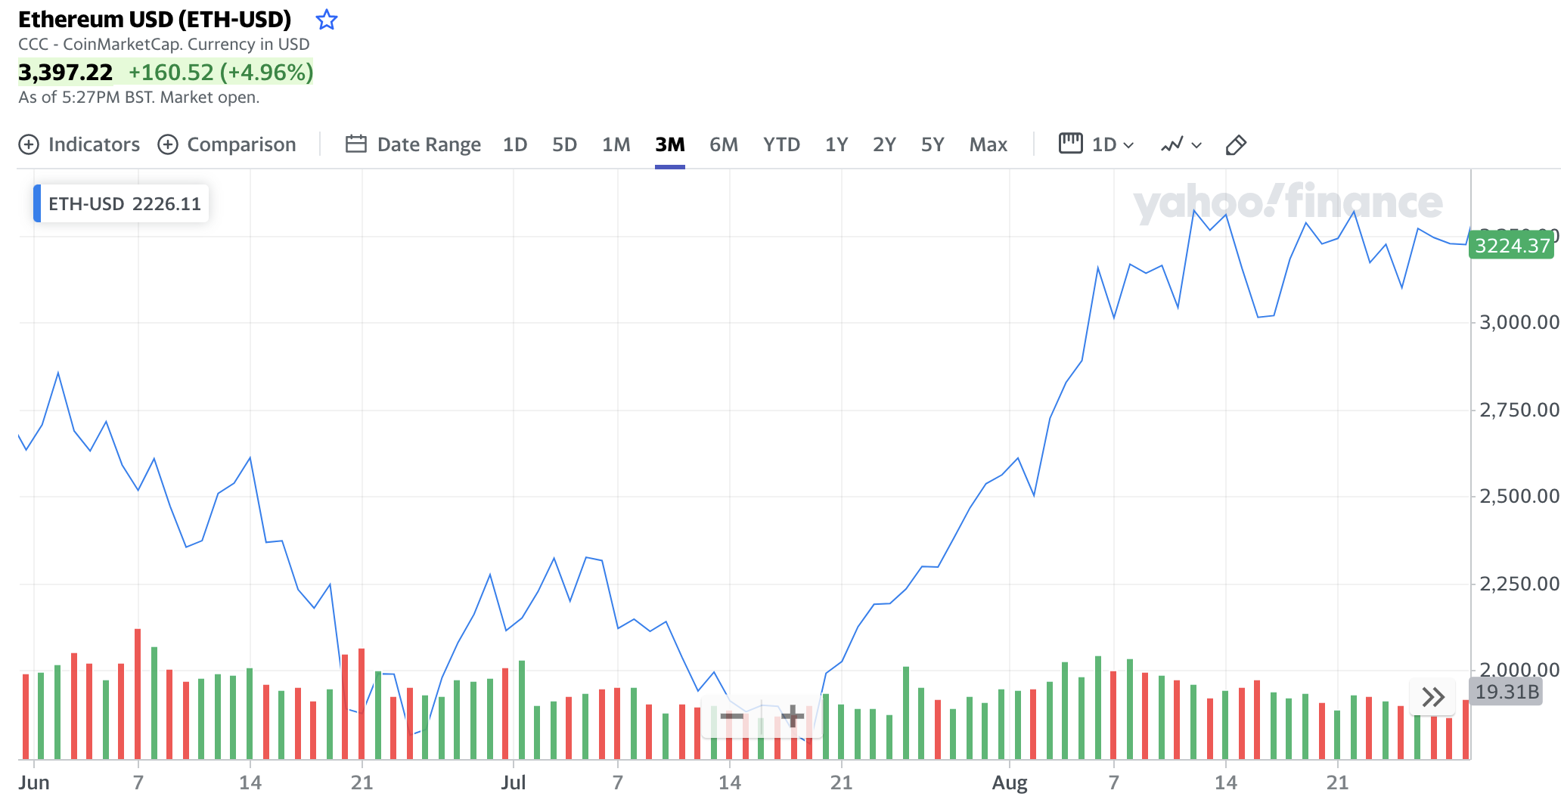
Task: Choose the YTD range
Action: (781, 144)
